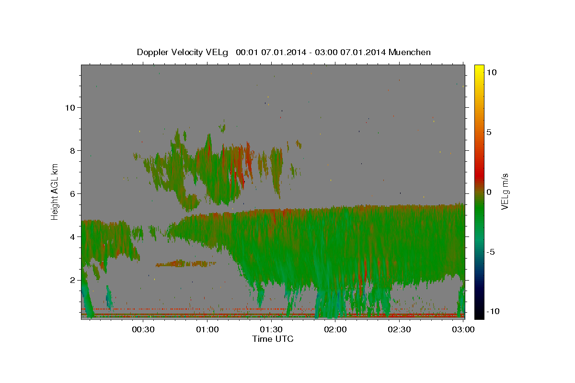Click the colorbar value '10' at top
The image size is (575, 383).
[491, 72]
